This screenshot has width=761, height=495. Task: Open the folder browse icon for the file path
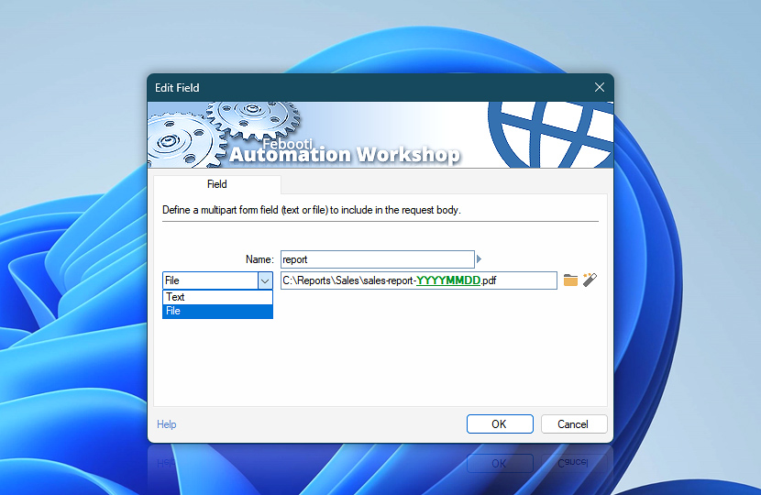point(570,280)
